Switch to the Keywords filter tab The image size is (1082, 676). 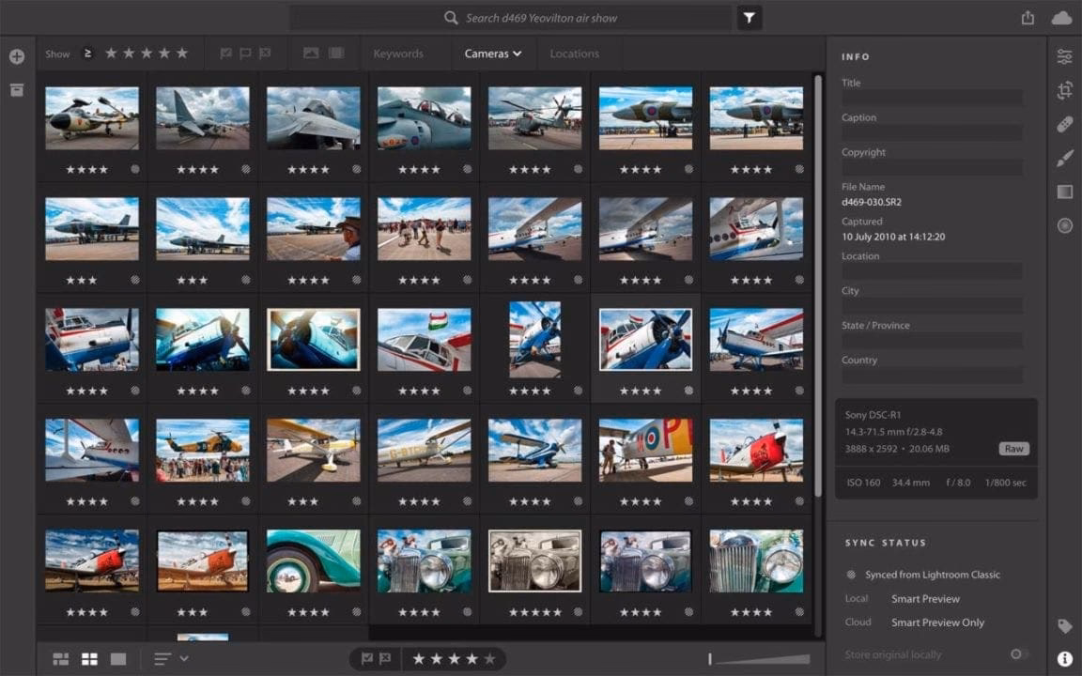pos(398,54)
